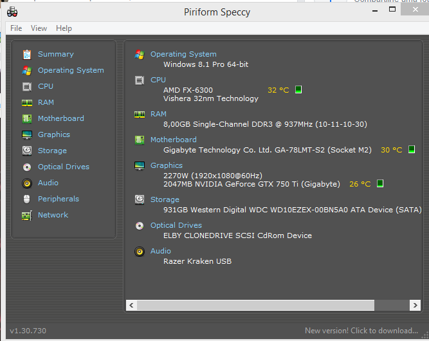Screen dimensions: 429x341
Task: Click the green motherboard temperature indicator icon
Action: (x=412, y=149)
